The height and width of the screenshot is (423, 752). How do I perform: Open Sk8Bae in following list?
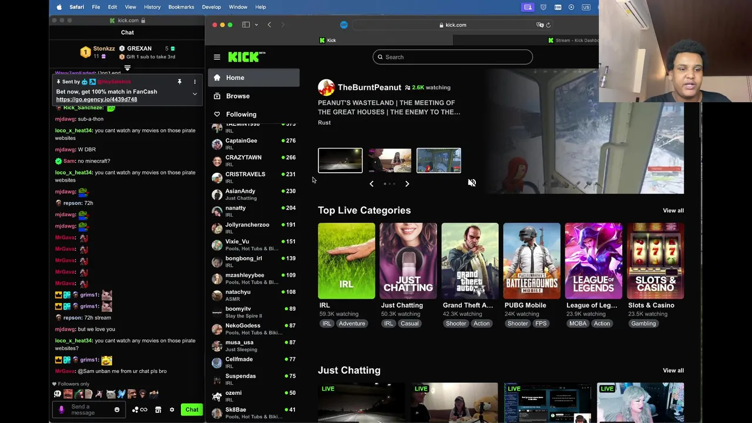click(x=254, y=413)
